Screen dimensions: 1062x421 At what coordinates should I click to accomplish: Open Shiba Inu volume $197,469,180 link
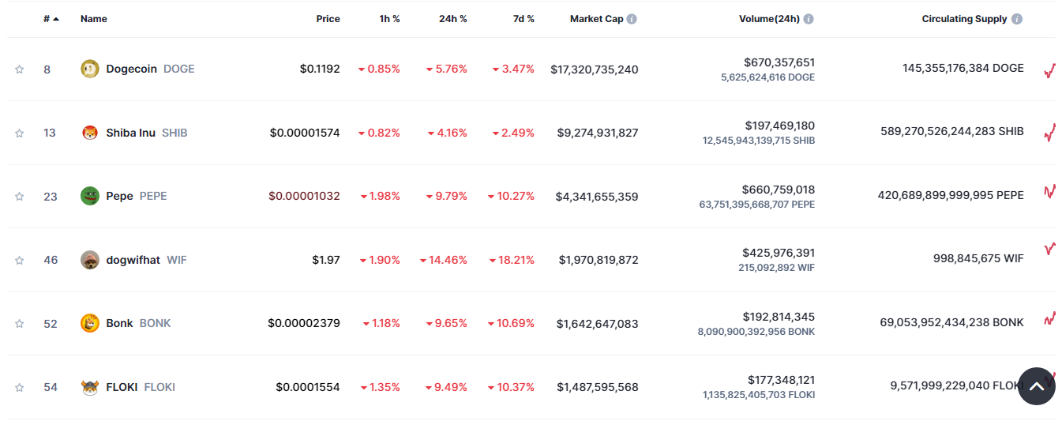point(780,126)
